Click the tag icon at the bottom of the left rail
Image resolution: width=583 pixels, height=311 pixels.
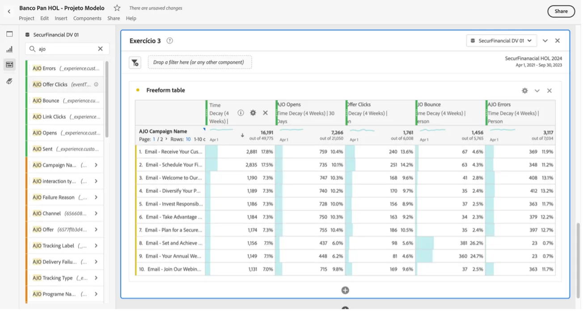(x=9, y=81)
